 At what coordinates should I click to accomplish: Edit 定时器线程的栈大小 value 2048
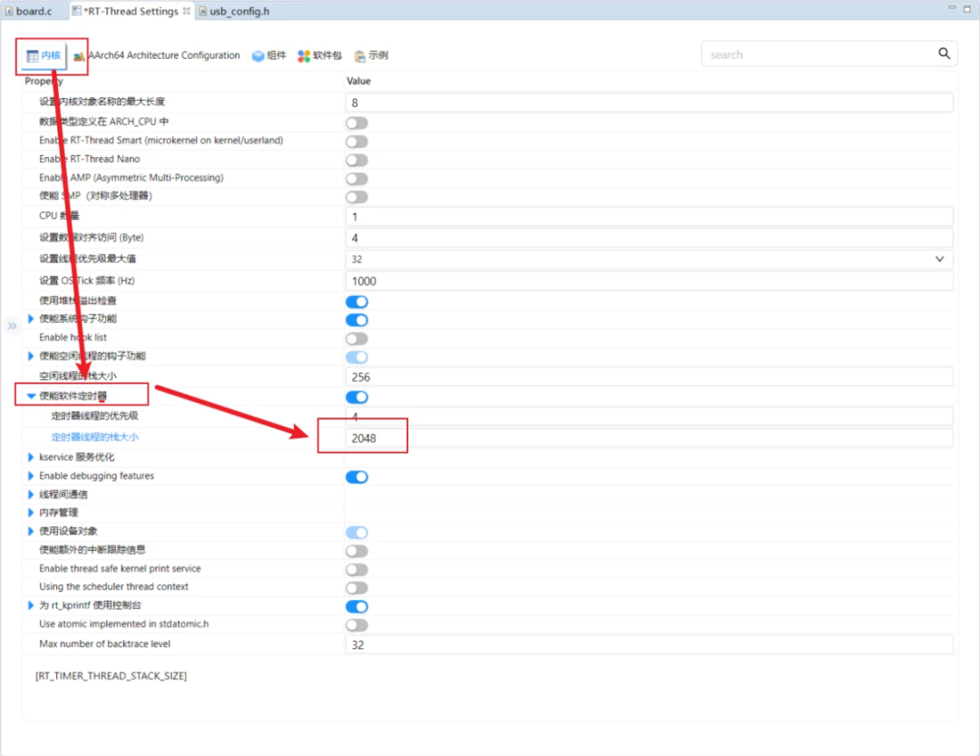[649, 438]
